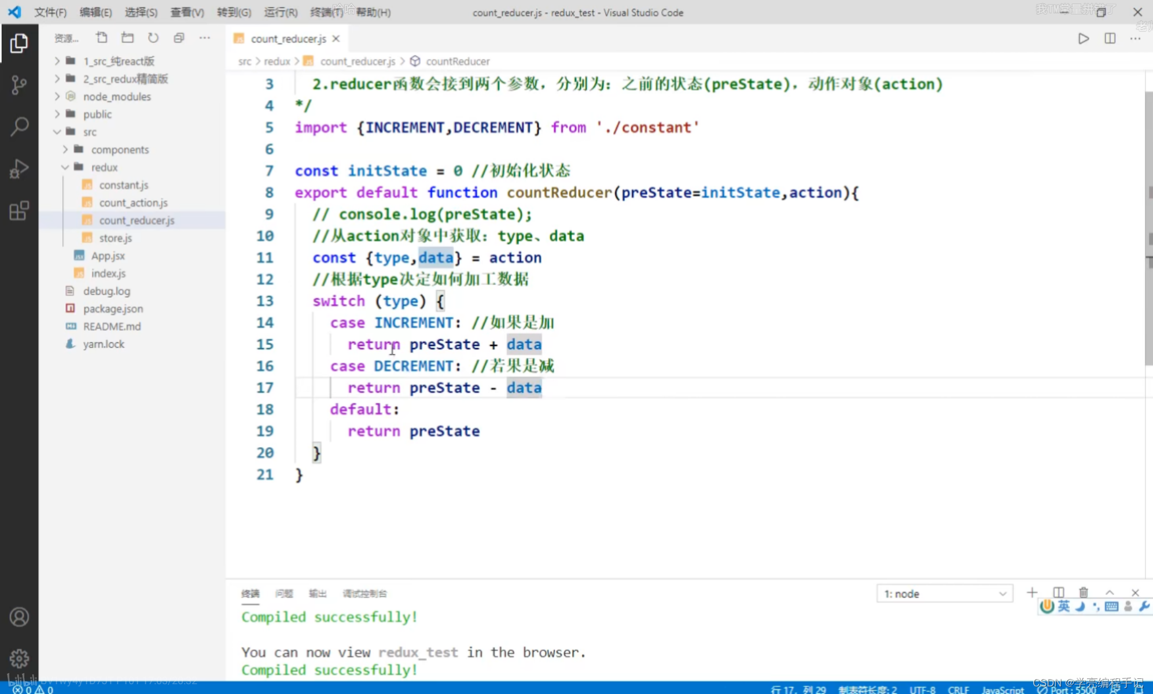
Task: Open App.jsx in the file tree
Action: click(132, 256)
